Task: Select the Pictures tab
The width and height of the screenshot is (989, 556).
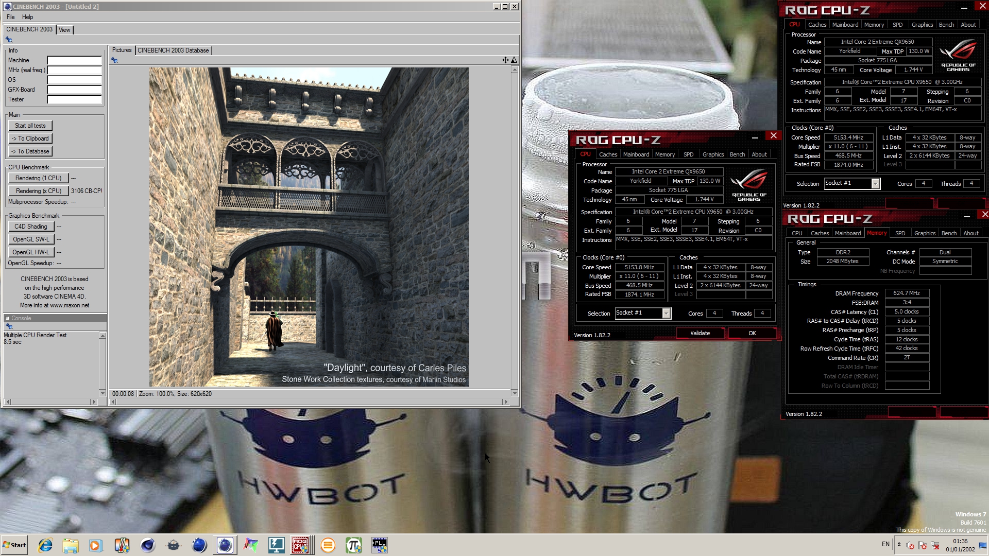Action: (x=122, y=50)
